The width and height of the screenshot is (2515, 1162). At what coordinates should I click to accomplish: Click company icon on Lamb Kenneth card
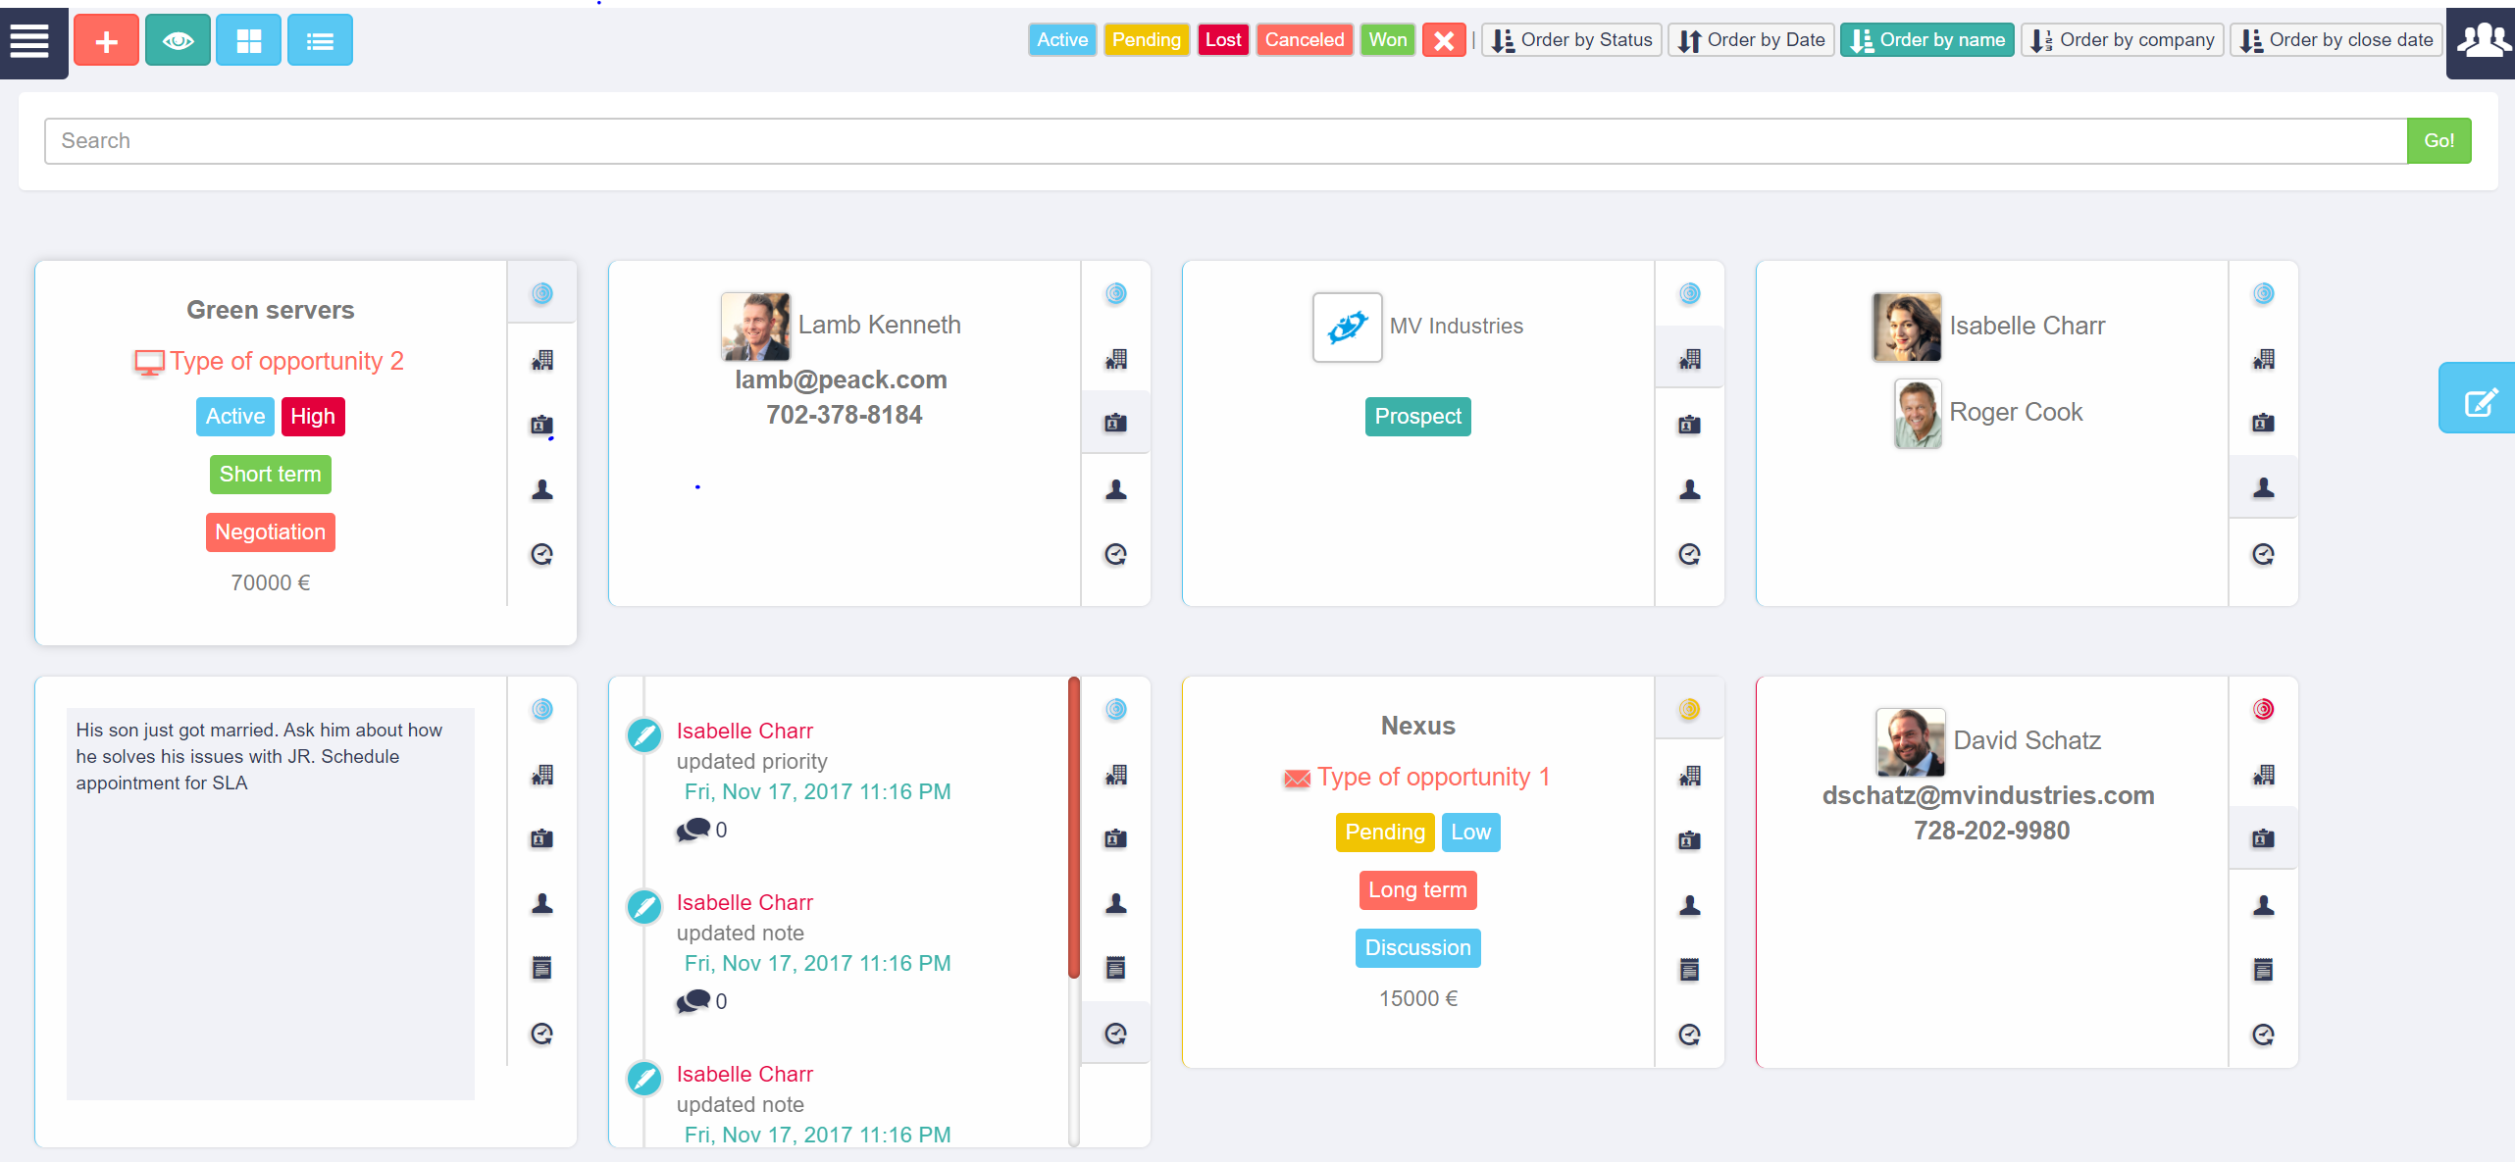pos(1116,359)
